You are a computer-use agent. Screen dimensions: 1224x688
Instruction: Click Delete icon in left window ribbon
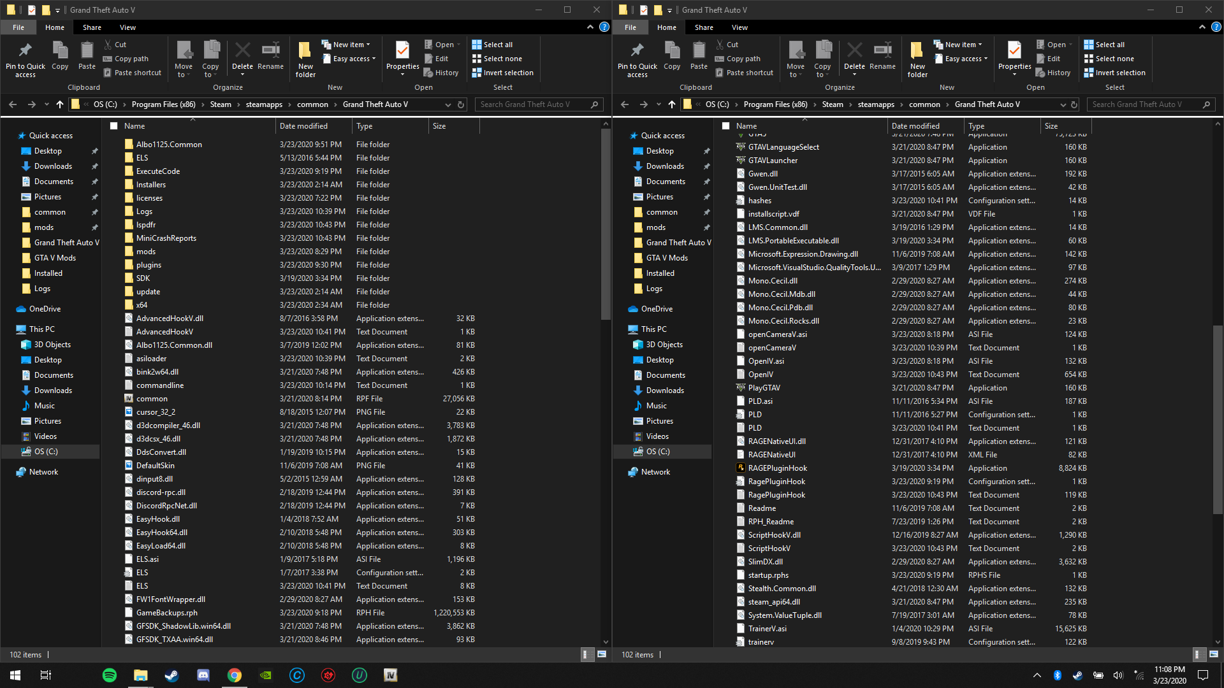point(242,51)
